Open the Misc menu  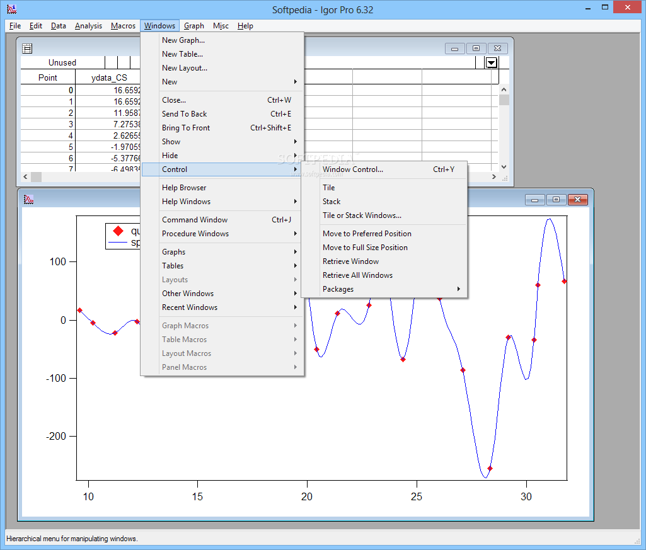(x=221, y=26)
